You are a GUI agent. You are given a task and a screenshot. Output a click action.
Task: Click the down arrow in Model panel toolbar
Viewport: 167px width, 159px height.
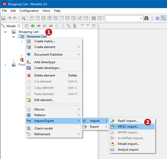pos(63,26)
